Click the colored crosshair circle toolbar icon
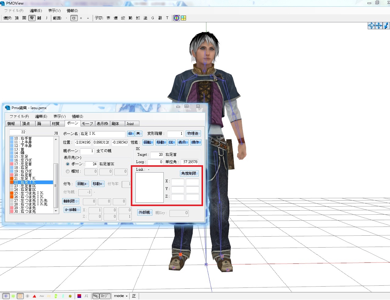The image size is (390, 300). click(x=177, y=18)
